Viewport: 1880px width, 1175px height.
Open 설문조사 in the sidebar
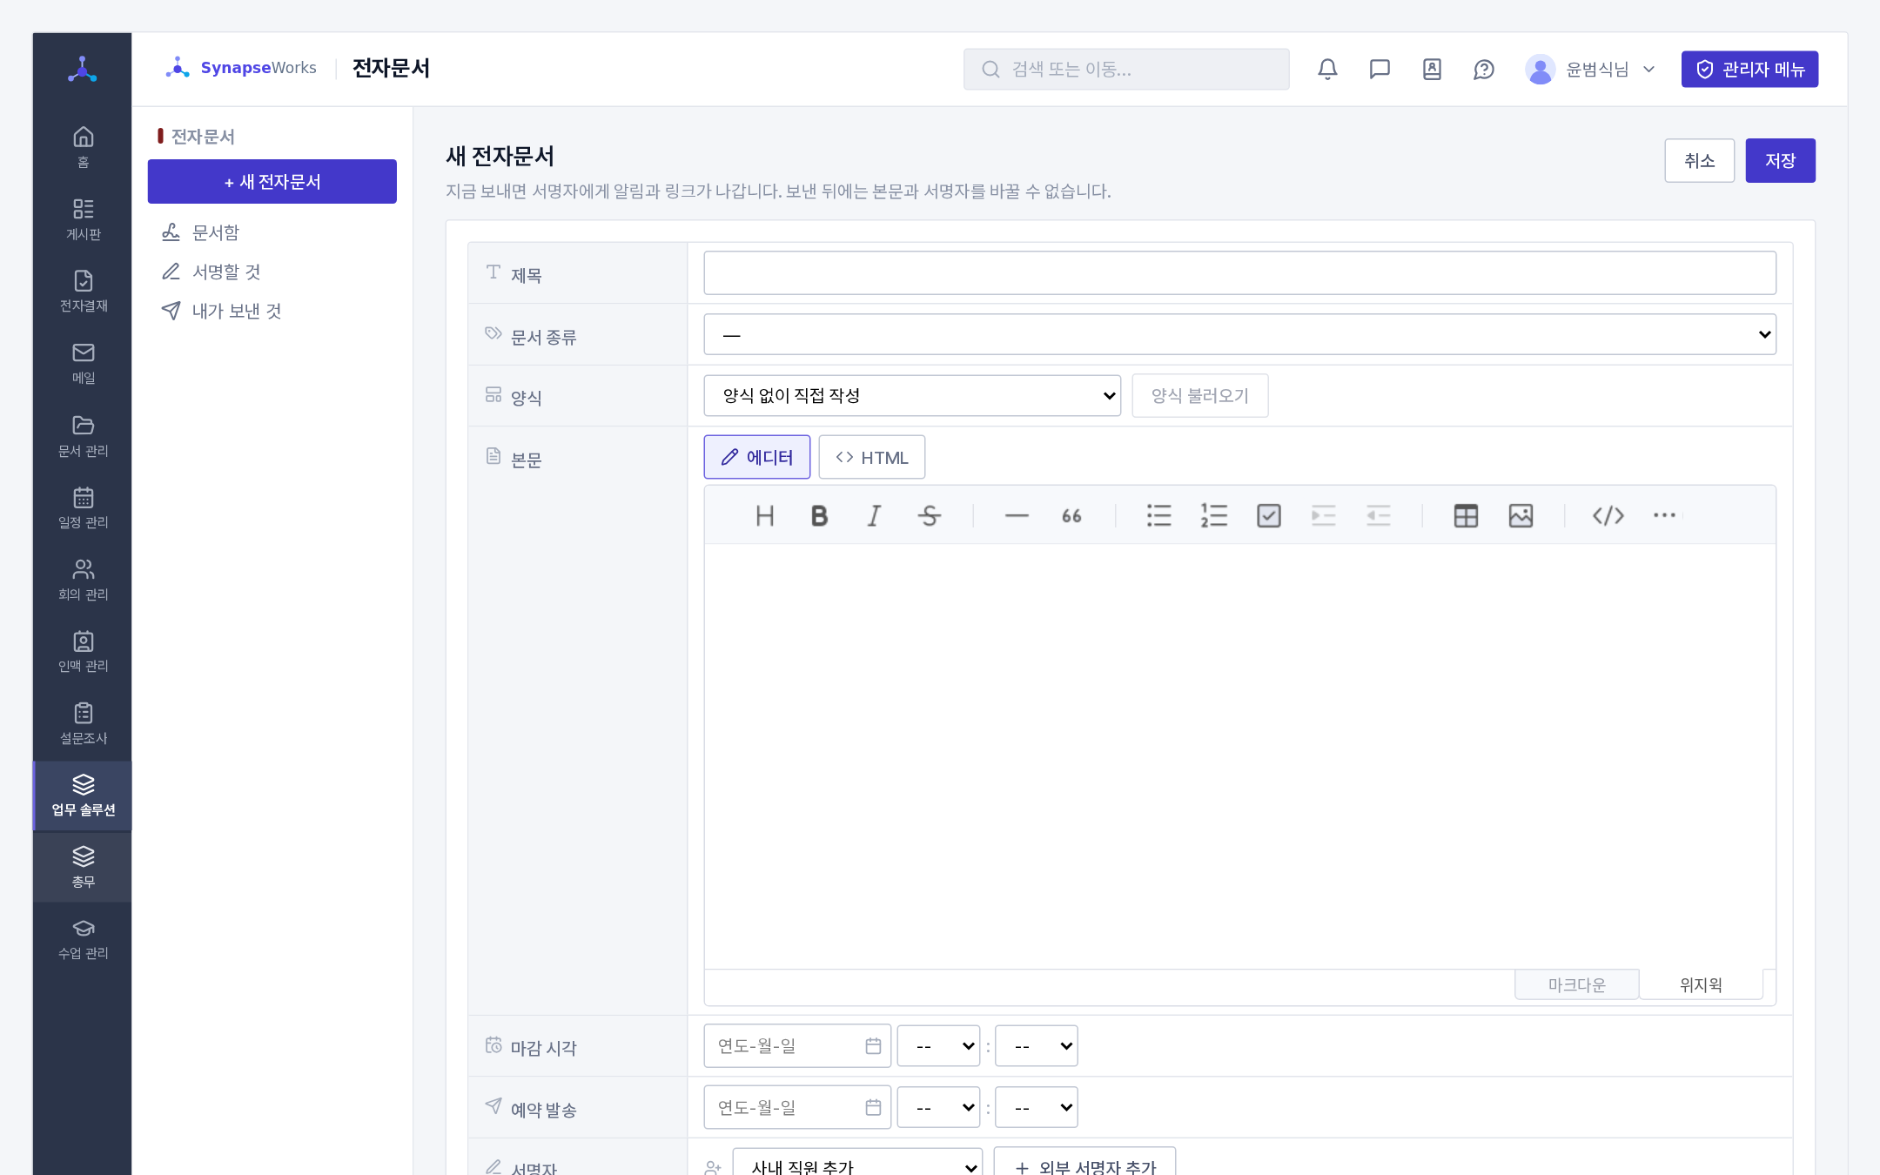pyautogui.click(x=83, y=723)
